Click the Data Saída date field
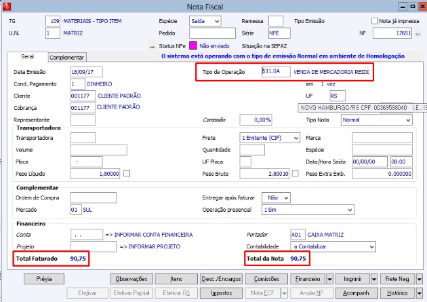This screenshot has width=427, height=302. [x=370, y=162]
